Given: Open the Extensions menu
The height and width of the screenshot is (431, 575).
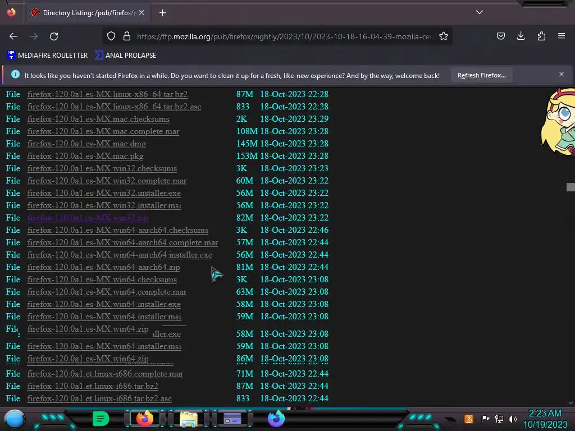Looking at the screenshot, I should 541,36.
